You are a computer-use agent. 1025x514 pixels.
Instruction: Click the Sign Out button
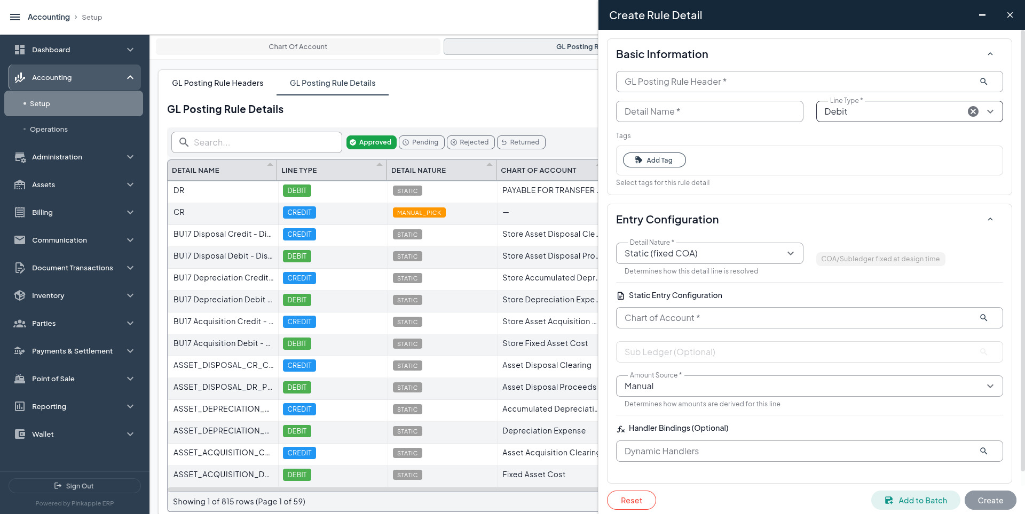tap(75, 486)
